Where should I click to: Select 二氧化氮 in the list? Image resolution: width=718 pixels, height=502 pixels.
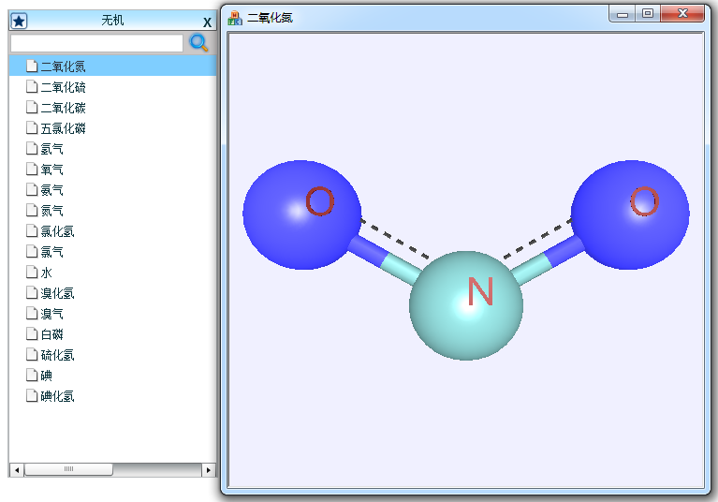[63, 66]
